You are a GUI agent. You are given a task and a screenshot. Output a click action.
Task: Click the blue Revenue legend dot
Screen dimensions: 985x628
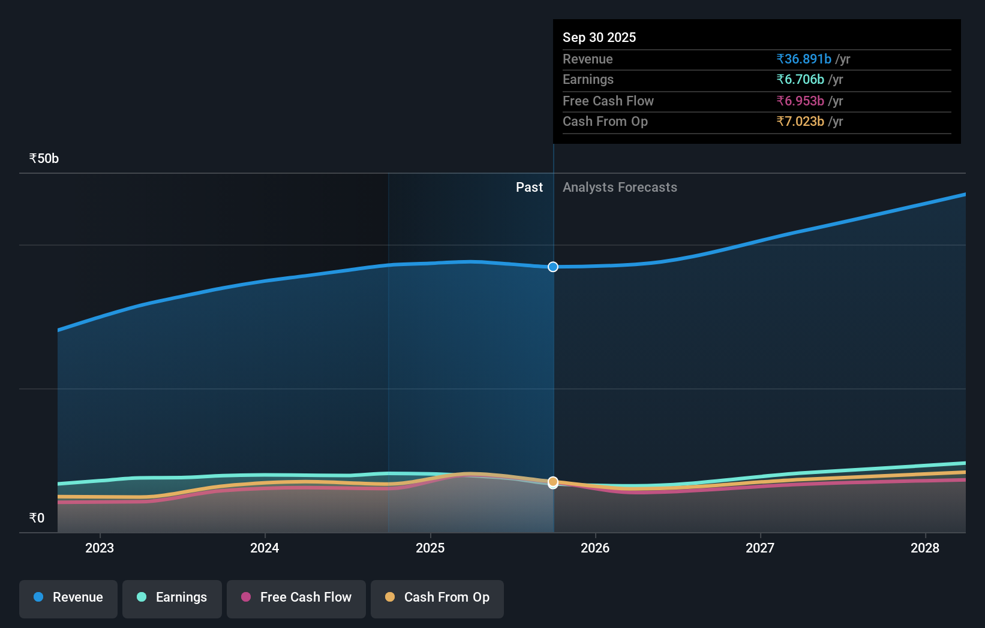[37, 597]
